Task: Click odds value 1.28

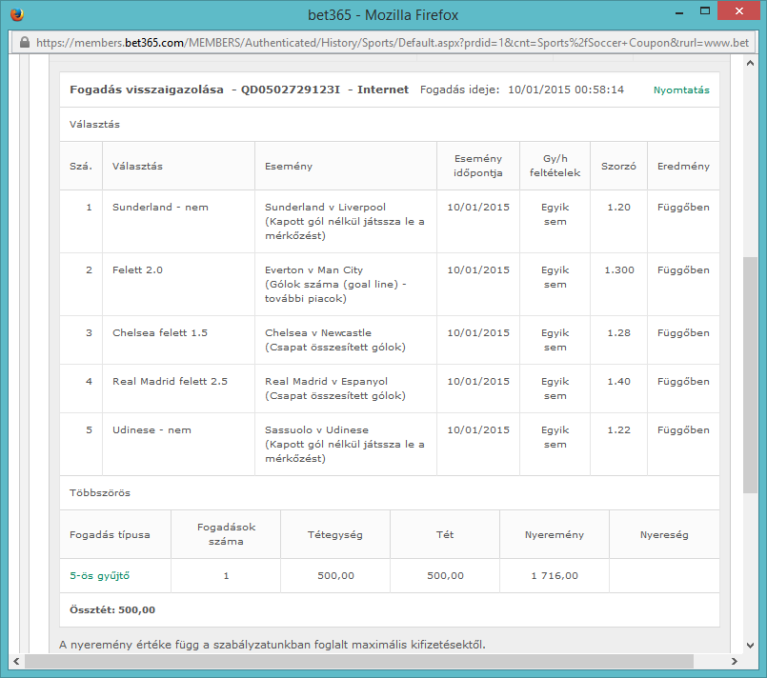Action: point(618,333)
